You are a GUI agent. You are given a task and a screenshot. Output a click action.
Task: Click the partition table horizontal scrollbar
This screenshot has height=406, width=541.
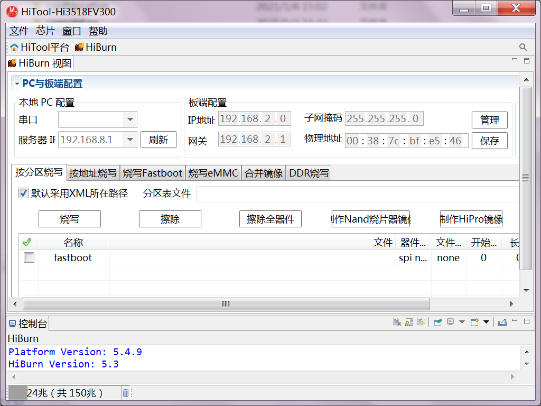point(226,304)
